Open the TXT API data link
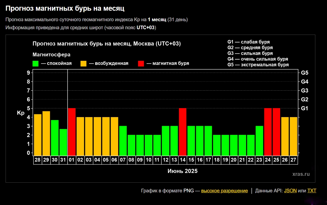Image resolution: width=327 pixels, height=205 pixels. tap(312, 191)
